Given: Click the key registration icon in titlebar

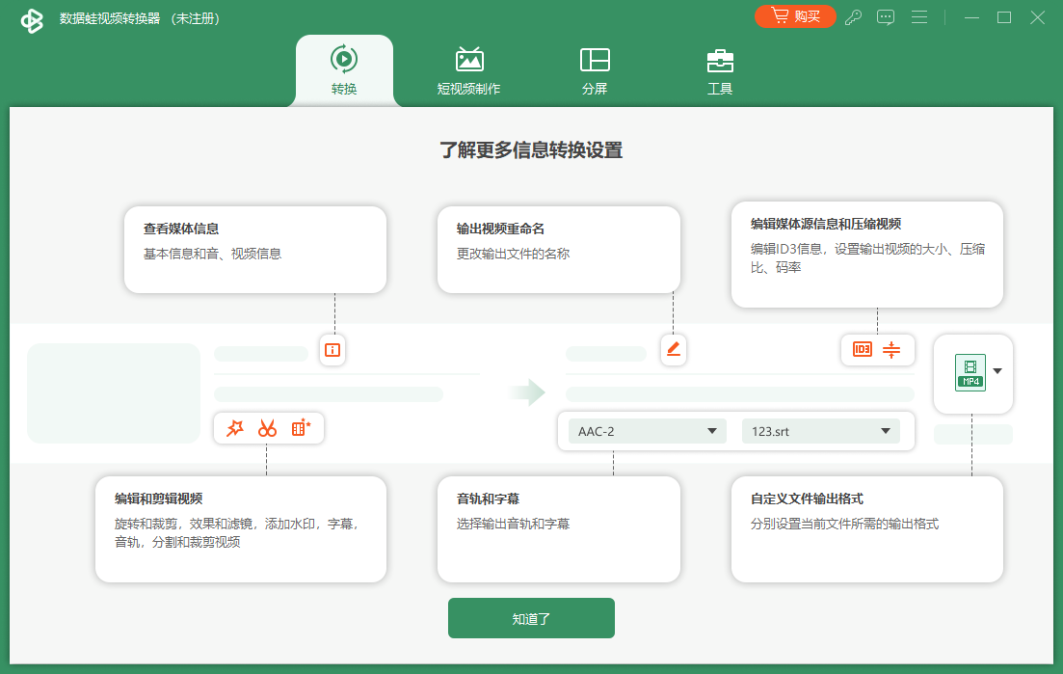Looking at the screenshot, I should tap(853, 16).
